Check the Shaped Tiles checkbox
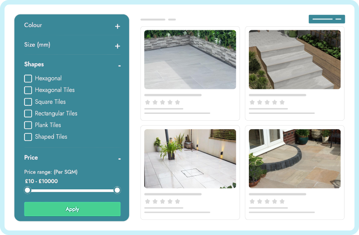This screenshot has width=359, height=235. 28,137
